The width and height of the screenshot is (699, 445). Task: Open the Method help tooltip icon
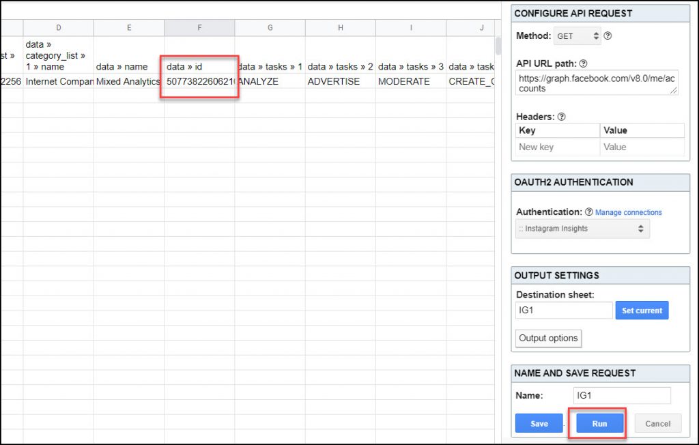point(607,35)
